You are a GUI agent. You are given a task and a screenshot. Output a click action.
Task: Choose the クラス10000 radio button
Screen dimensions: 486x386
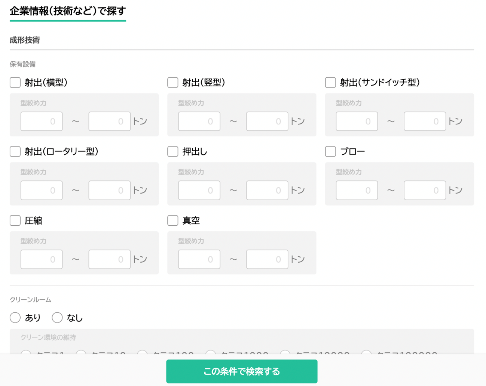click(285, 354)
